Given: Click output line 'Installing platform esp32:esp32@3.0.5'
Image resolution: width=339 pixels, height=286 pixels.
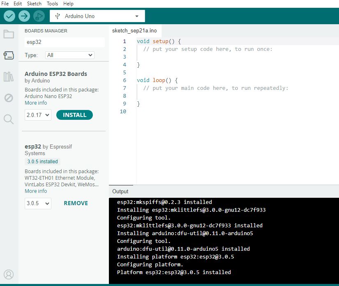Looking at the screenshot, I should coord(175,256).
